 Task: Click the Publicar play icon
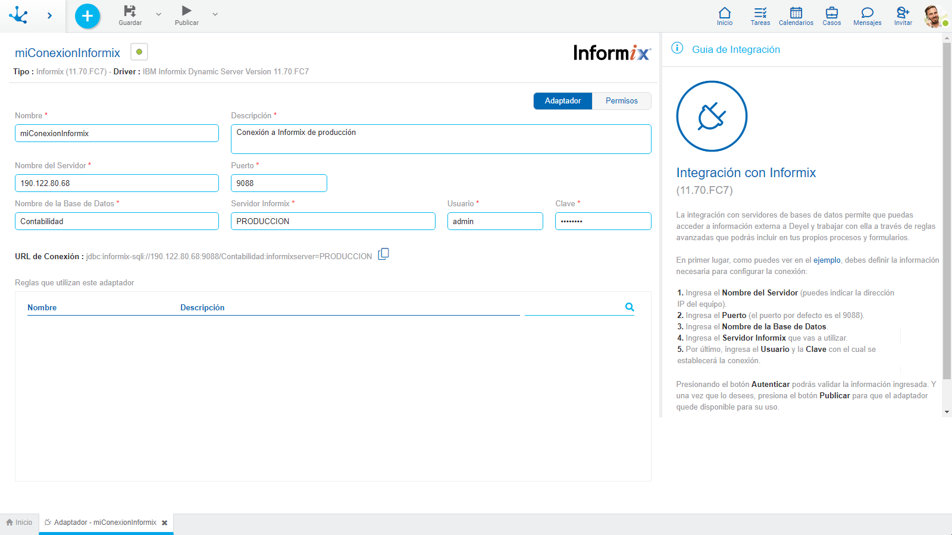coord(186,11)
